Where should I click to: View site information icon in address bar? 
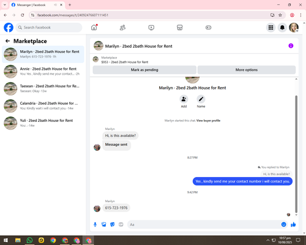32,15
